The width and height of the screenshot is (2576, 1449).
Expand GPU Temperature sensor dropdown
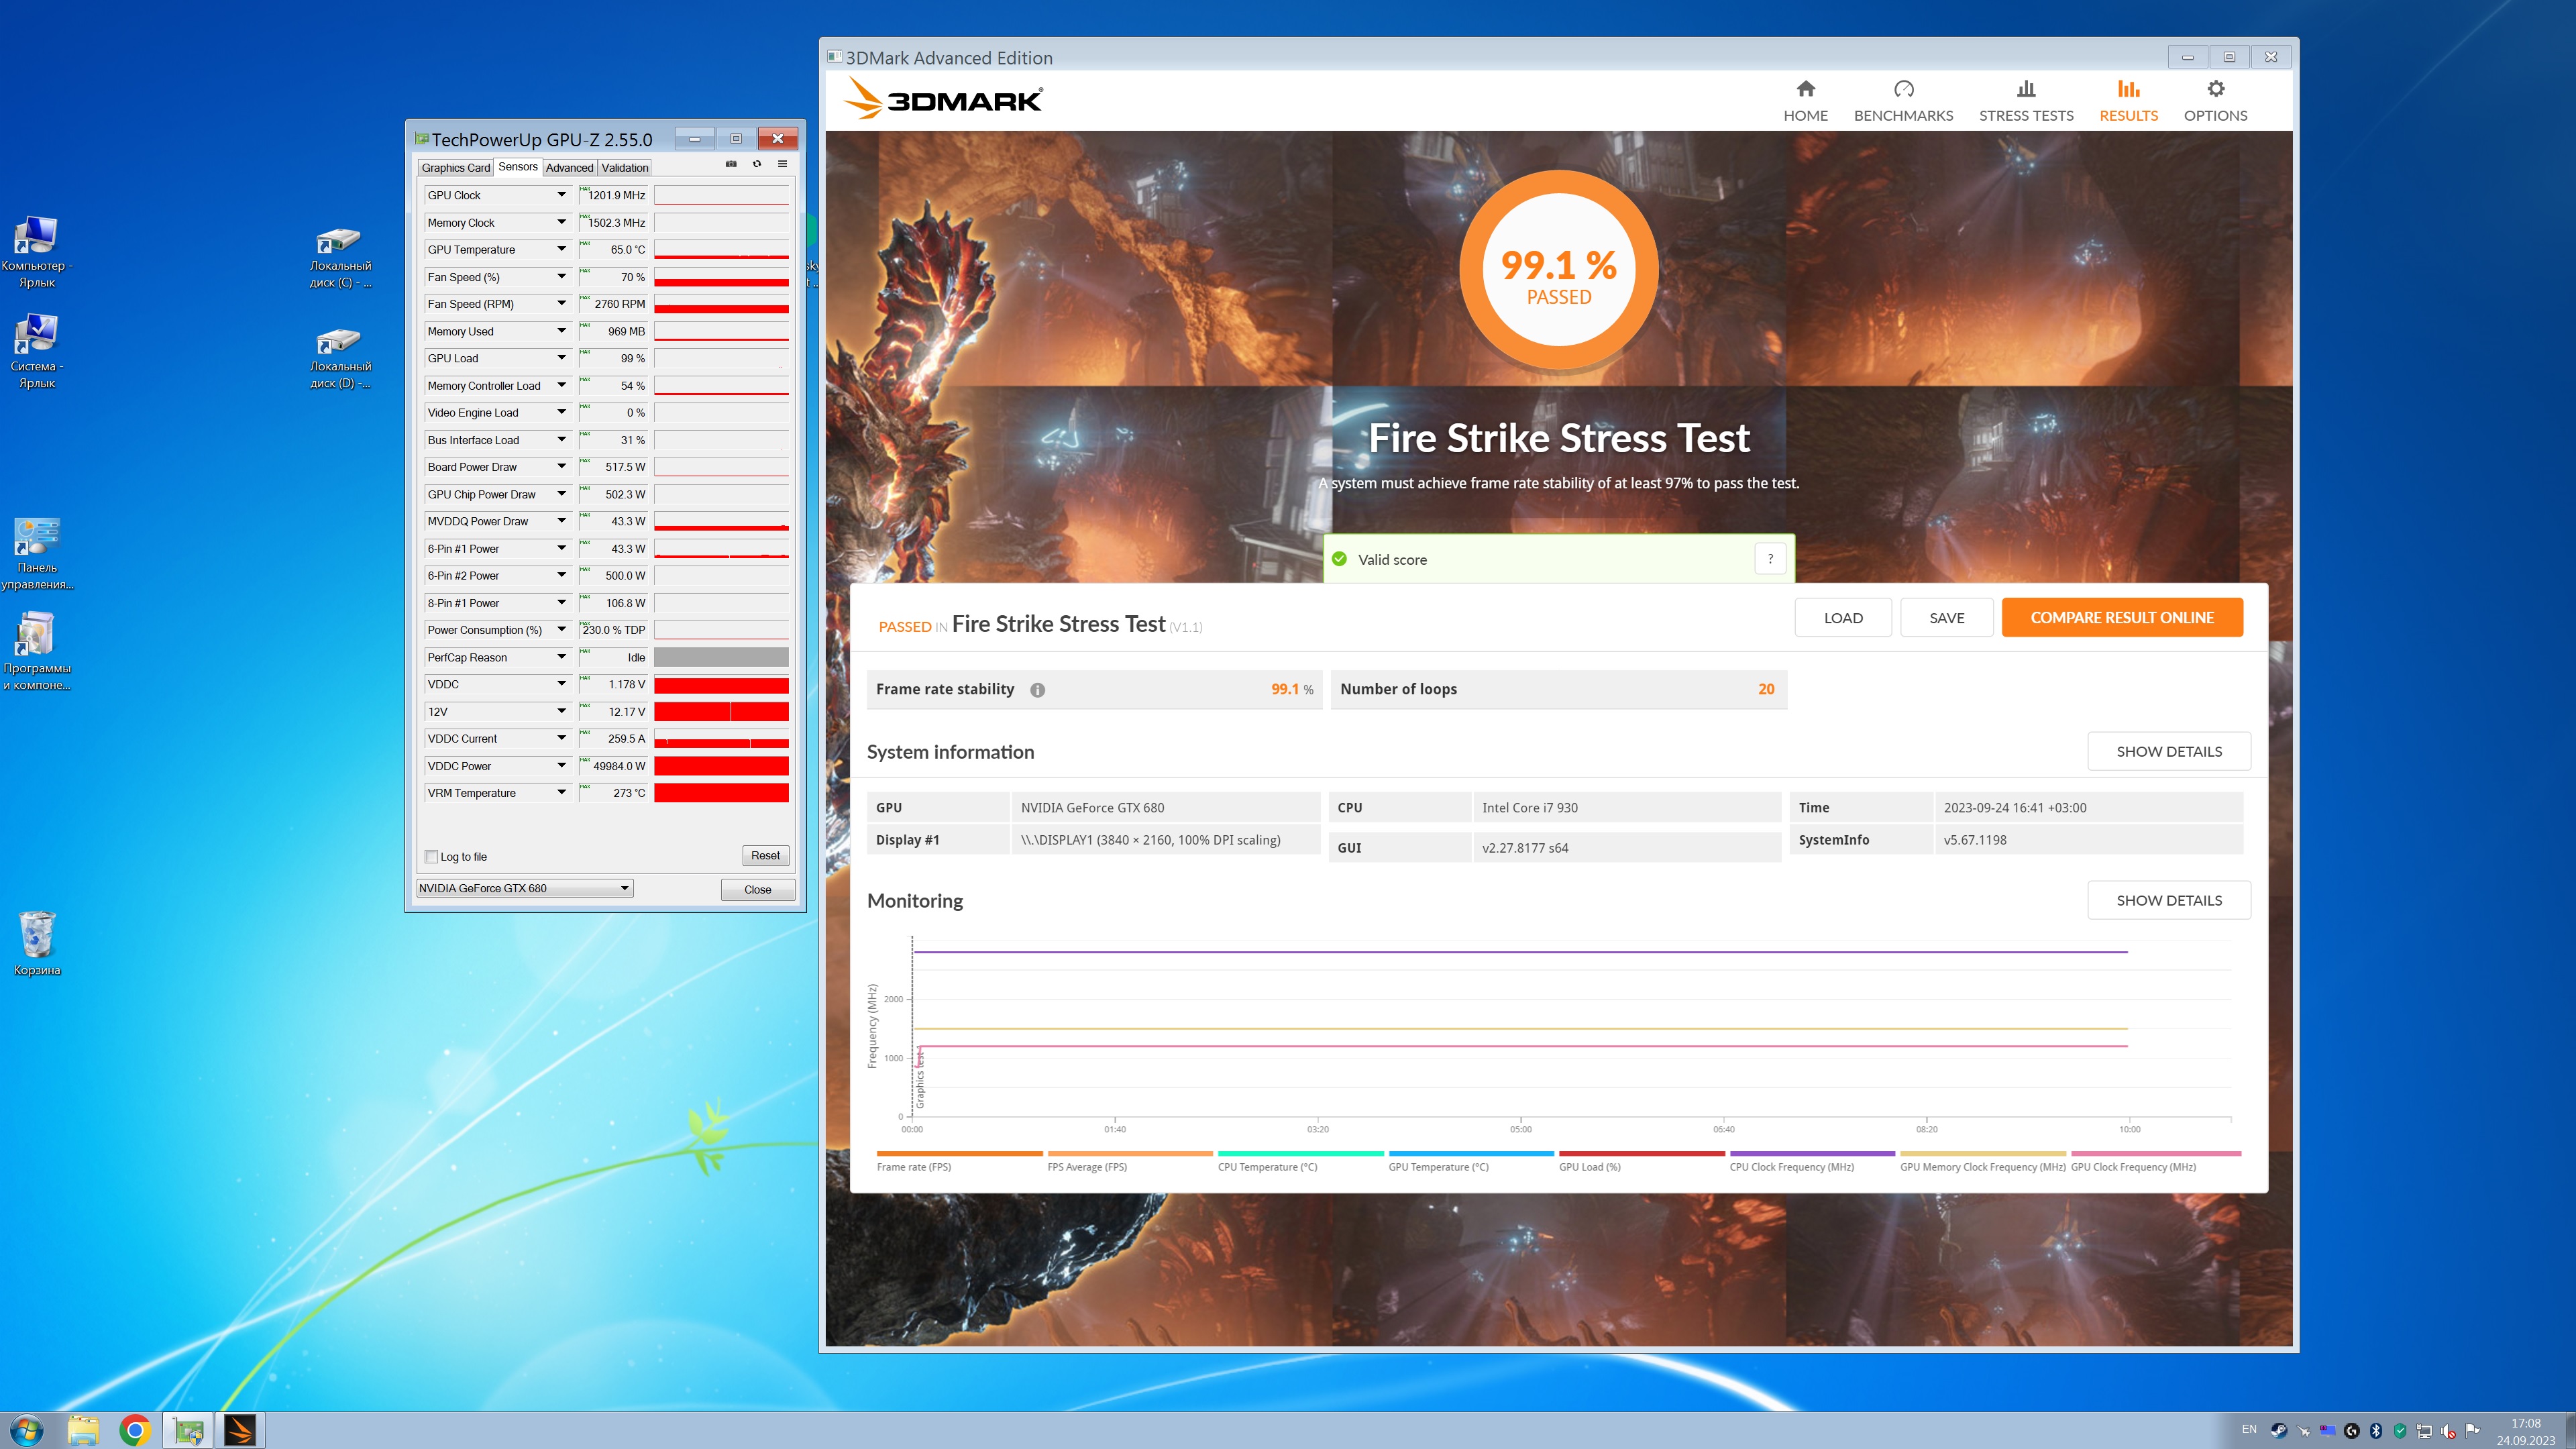[561, 249]
